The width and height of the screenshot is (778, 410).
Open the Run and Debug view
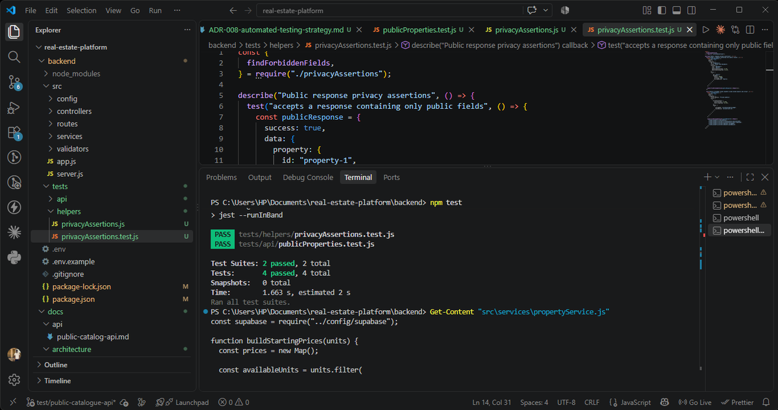pyautogui.click(x=14, y=107)
